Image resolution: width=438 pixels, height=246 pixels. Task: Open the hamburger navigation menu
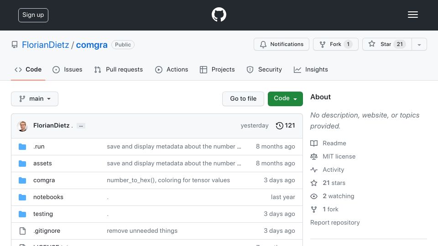(412, 15)
